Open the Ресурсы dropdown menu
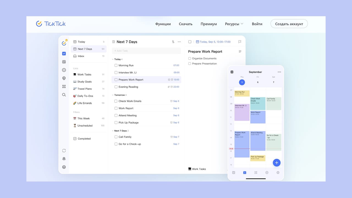 [x=234, y=24]
